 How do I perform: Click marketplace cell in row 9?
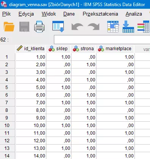pyautogui.click(x=115, y=118)
